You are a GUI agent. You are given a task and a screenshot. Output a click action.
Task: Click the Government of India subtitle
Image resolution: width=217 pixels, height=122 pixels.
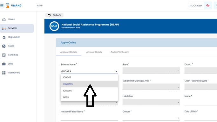click(71, 28)
